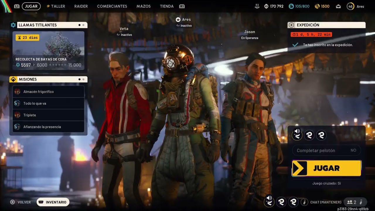Image resolution: width=375 pixels, height=211 pixels.
Task: Select second page dot in Misiones
Action: (83, 79)
